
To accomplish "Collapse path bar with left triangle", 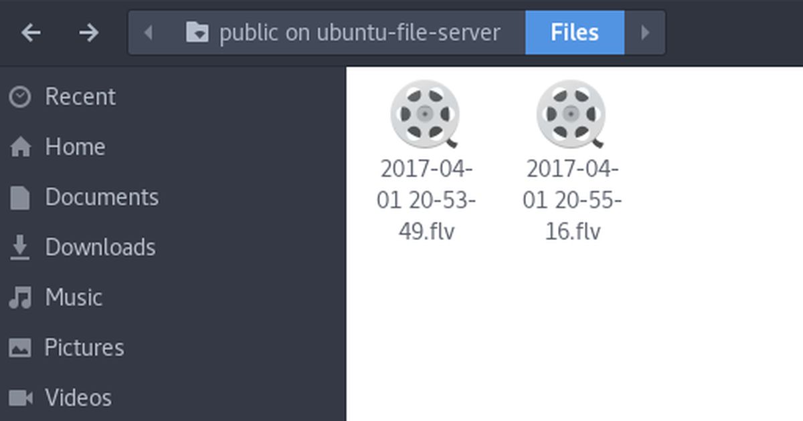I will (x=149, y=32).
